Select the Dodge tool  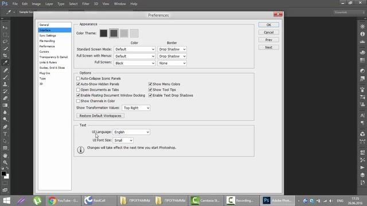coord(5,120)
